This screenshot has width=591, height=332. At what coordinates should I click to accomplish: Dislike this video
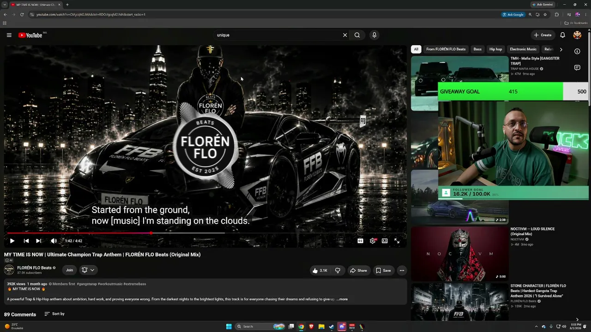pos(338,271)
